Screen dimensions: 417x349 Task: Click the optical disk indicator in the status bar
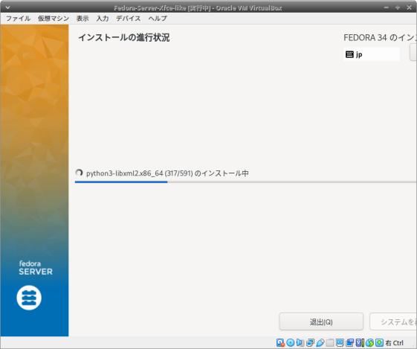(x=290, y=342)
